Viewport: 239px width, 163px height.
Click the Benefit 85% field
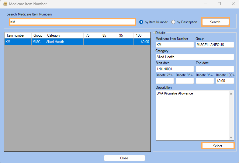pyautogui.click(x=185, y=81)
